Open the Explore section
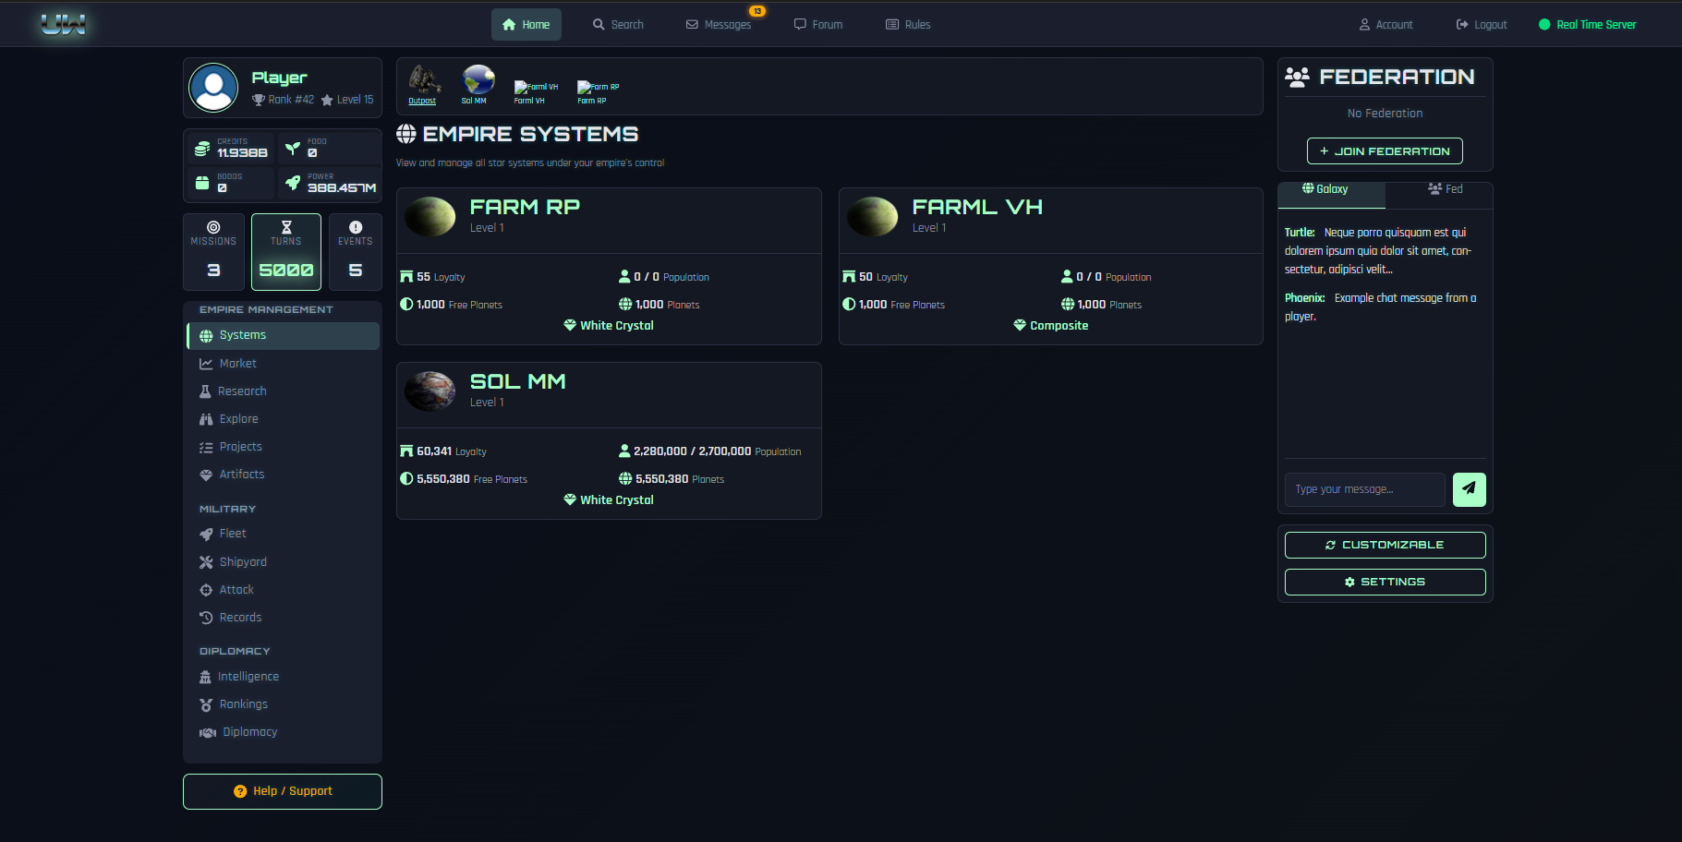The height and width of the screenshot is (842, 1682). tap(236, 418)
